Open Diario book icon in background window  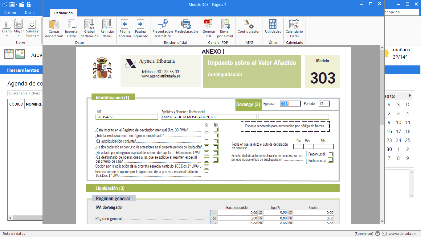click(7, 24)
